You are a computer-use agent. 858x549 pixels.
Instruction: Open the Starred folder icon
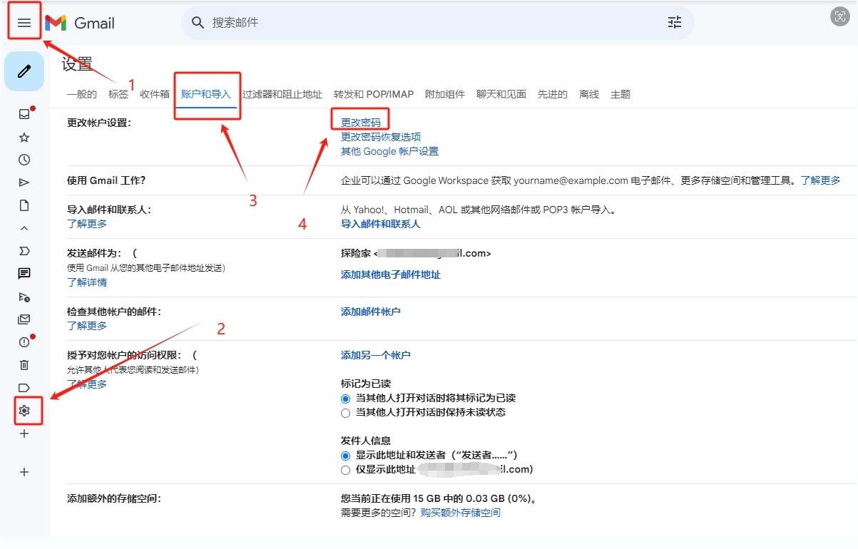24,137
